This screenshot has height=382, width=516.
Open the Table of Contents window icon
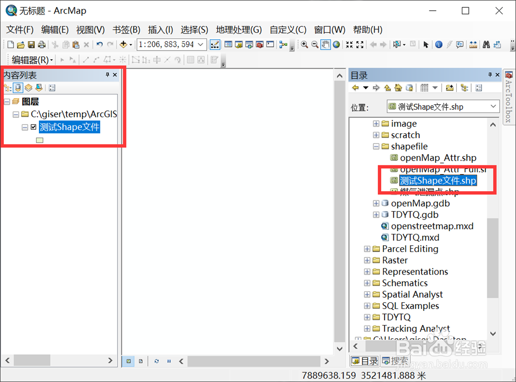(x=228, y=44)
